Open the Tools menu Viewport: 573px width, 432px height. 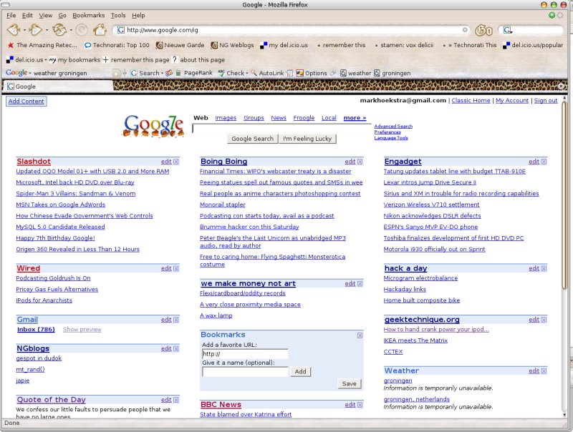118,15
